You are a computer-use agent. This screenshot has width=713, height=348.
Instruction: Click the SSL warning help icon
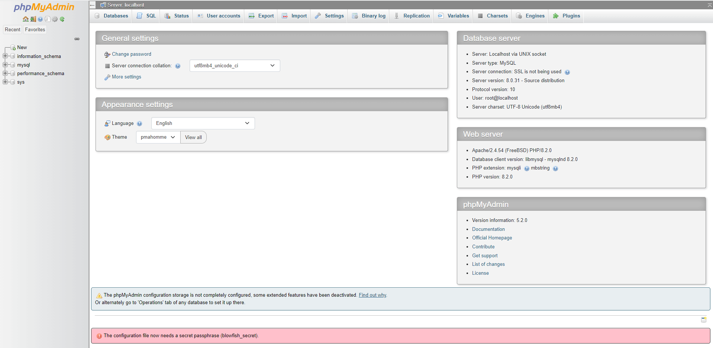pos(568,72)
